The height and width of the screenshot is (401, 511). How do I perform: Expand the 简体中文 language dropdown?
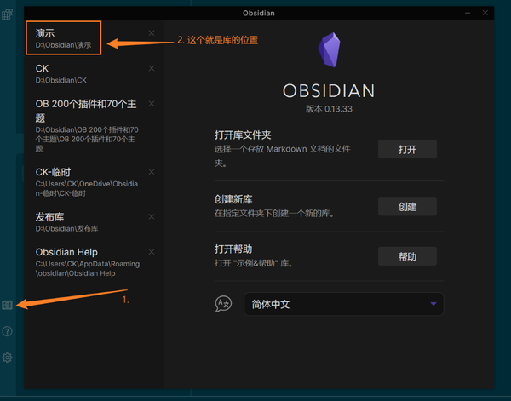point(344,304)
